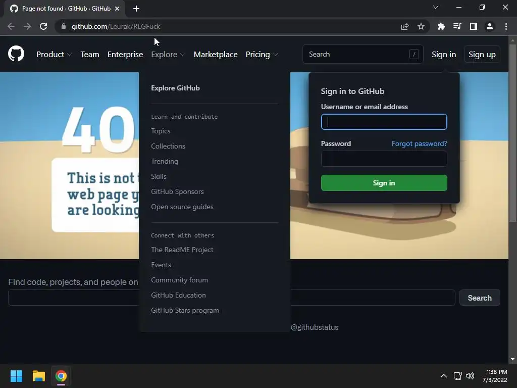The width and height of the screenshot is (517, 388).
Task: Select Topics in Explore menu
Action: click(x=161, y=131)
